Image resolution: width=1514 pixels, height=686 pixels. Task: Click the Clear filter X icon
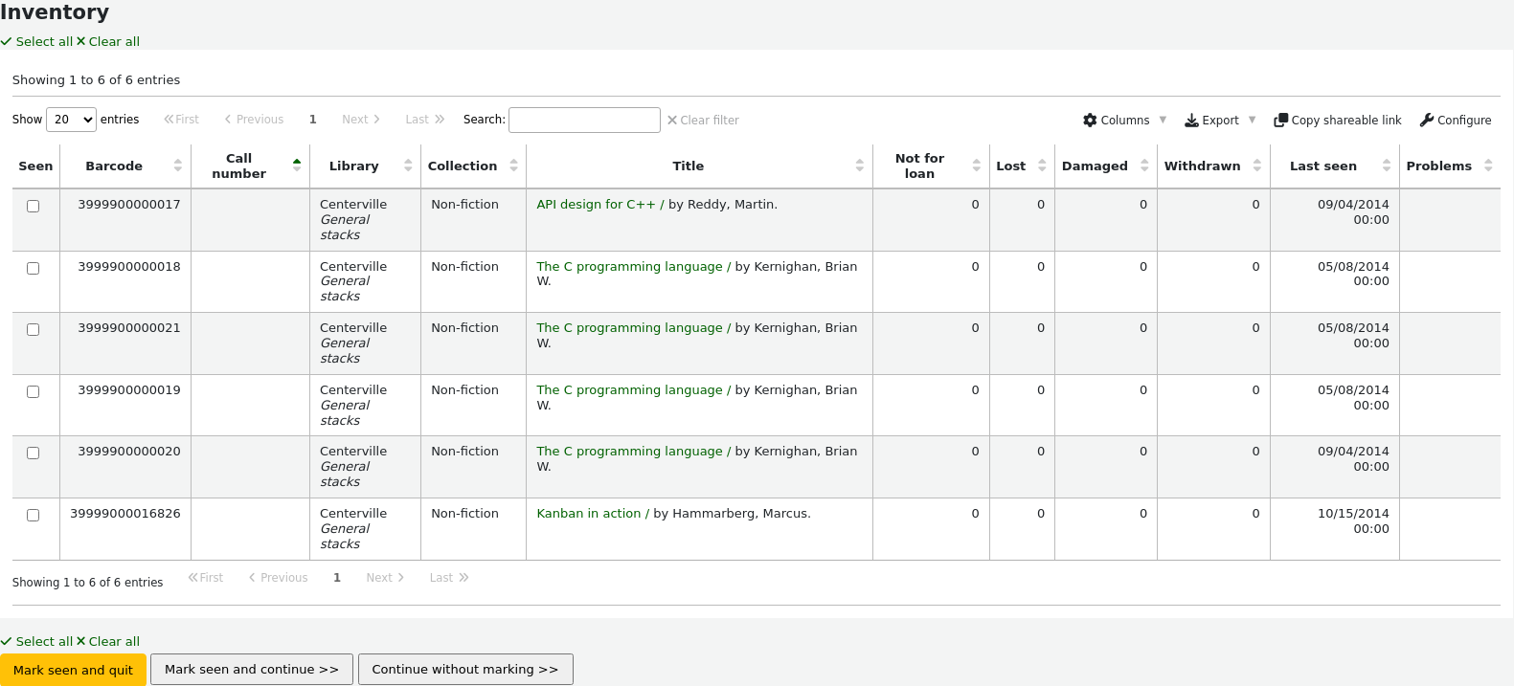pos(672,121)
